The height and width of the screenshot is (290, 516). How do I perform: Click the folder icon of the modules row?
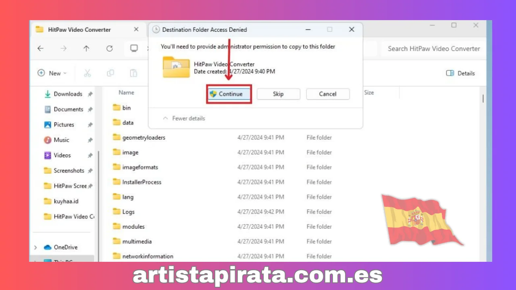(x=117, y=226)
